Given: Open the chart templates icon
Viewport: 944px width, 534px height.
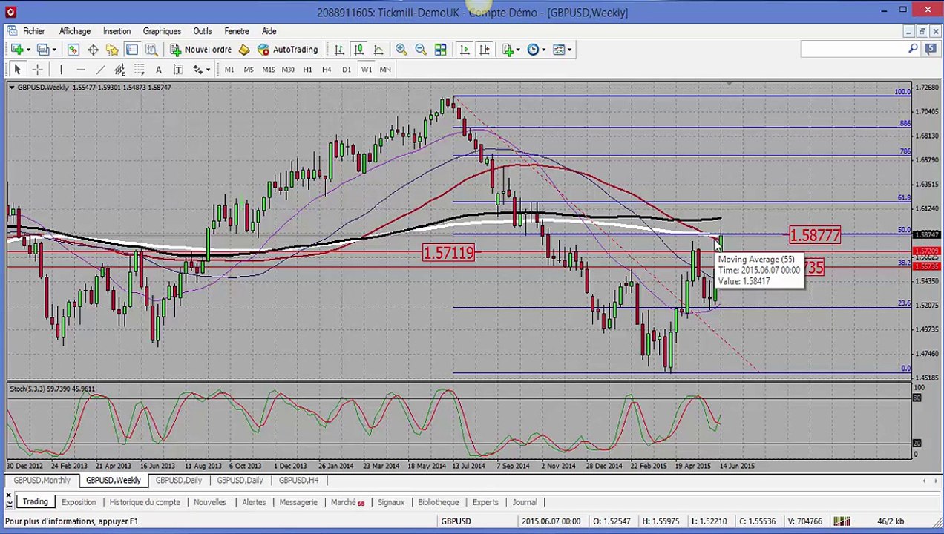Looking at the screenshot, I should [558, 50].
